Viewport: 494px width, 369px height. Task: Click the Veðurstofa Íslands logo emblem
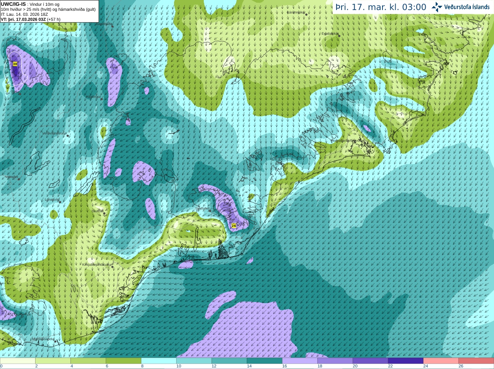437,7
